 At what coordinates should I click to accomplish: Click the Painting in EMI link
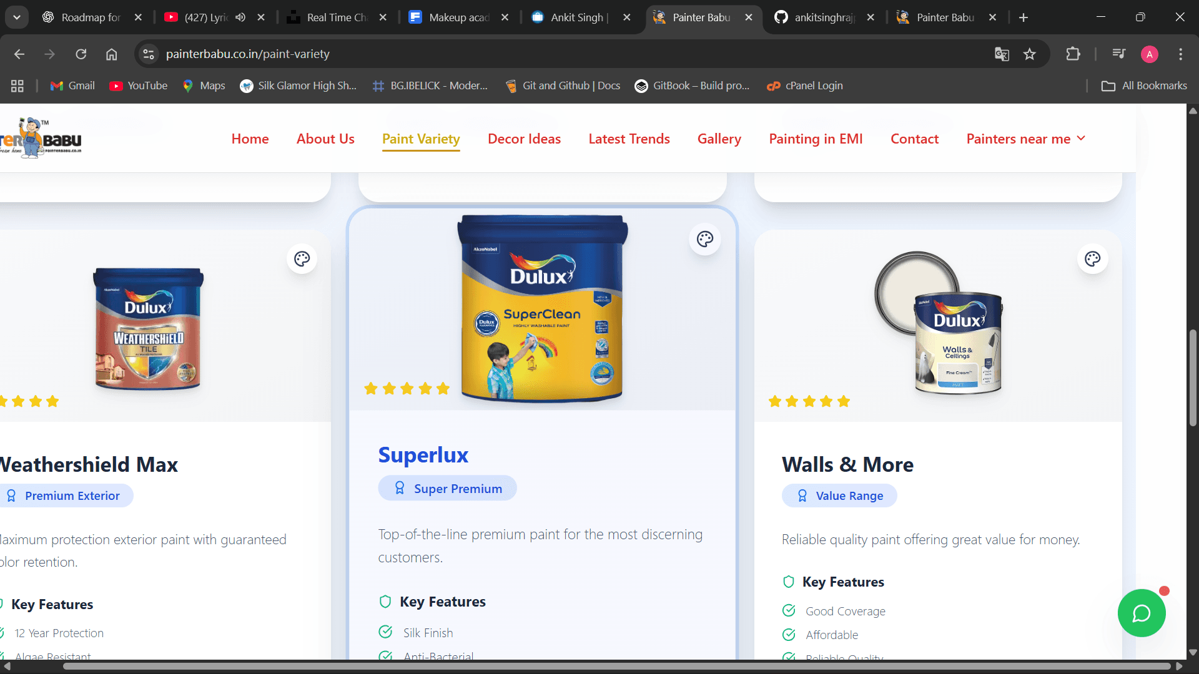(x=816, y=139)
